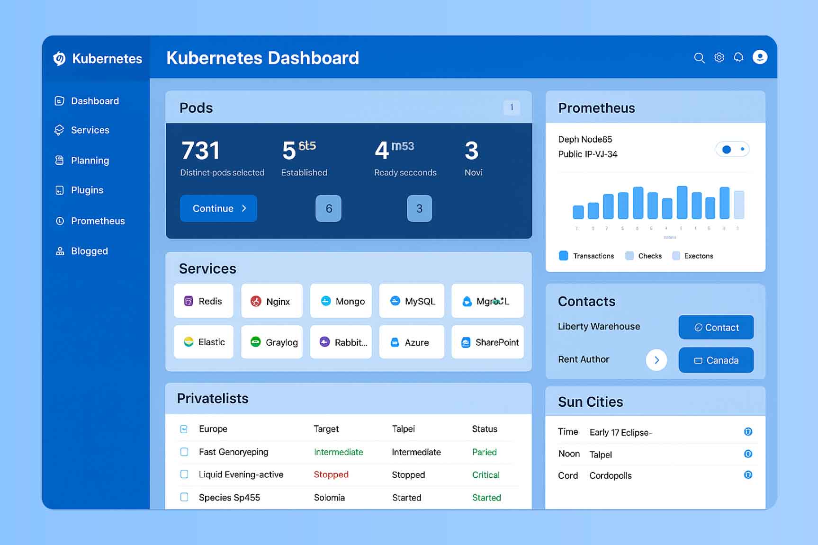Expand the Continue button arrow
Image resolution: width=818 pixels, height=545 pixels.
pyautogui.click(x=244, y=208)
